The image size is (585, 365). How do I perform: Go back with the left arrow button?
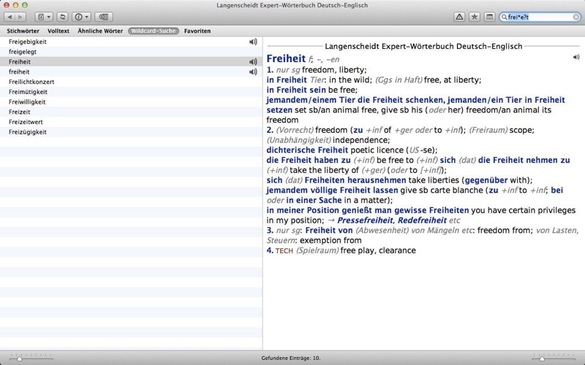point(10,17)
